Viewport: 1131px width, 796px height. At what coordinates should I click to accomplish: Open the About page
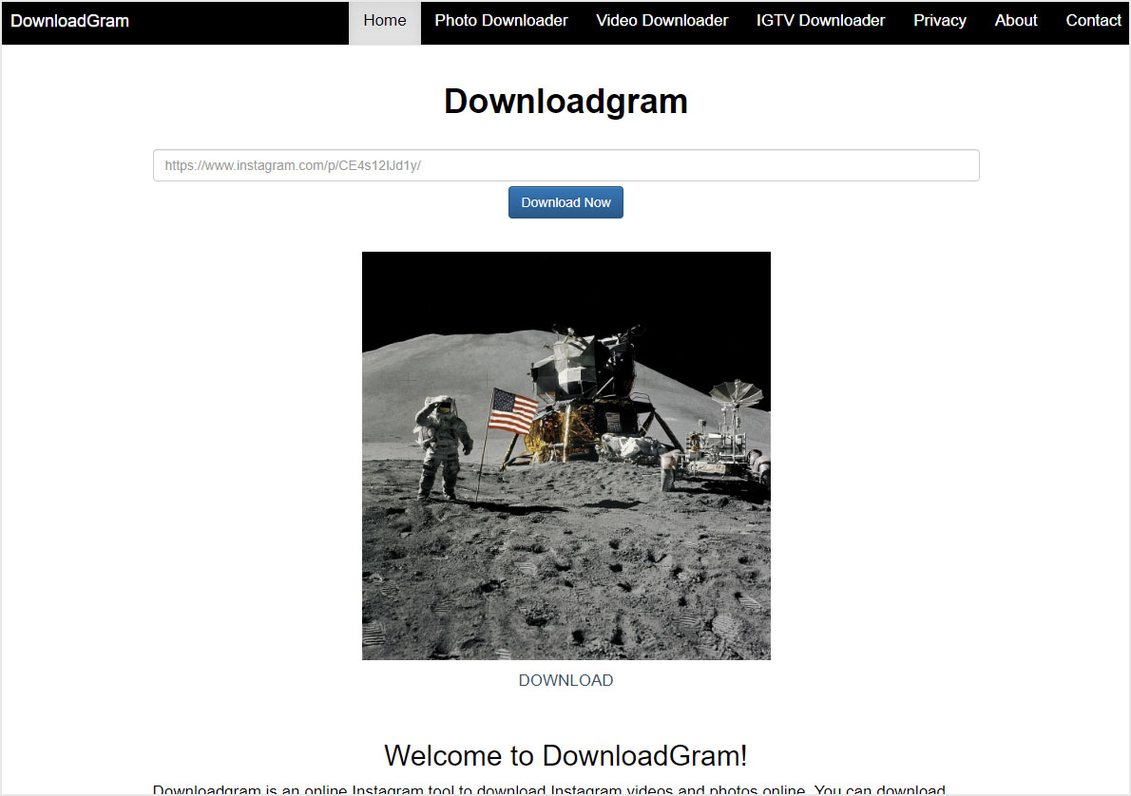(1015, 20)
